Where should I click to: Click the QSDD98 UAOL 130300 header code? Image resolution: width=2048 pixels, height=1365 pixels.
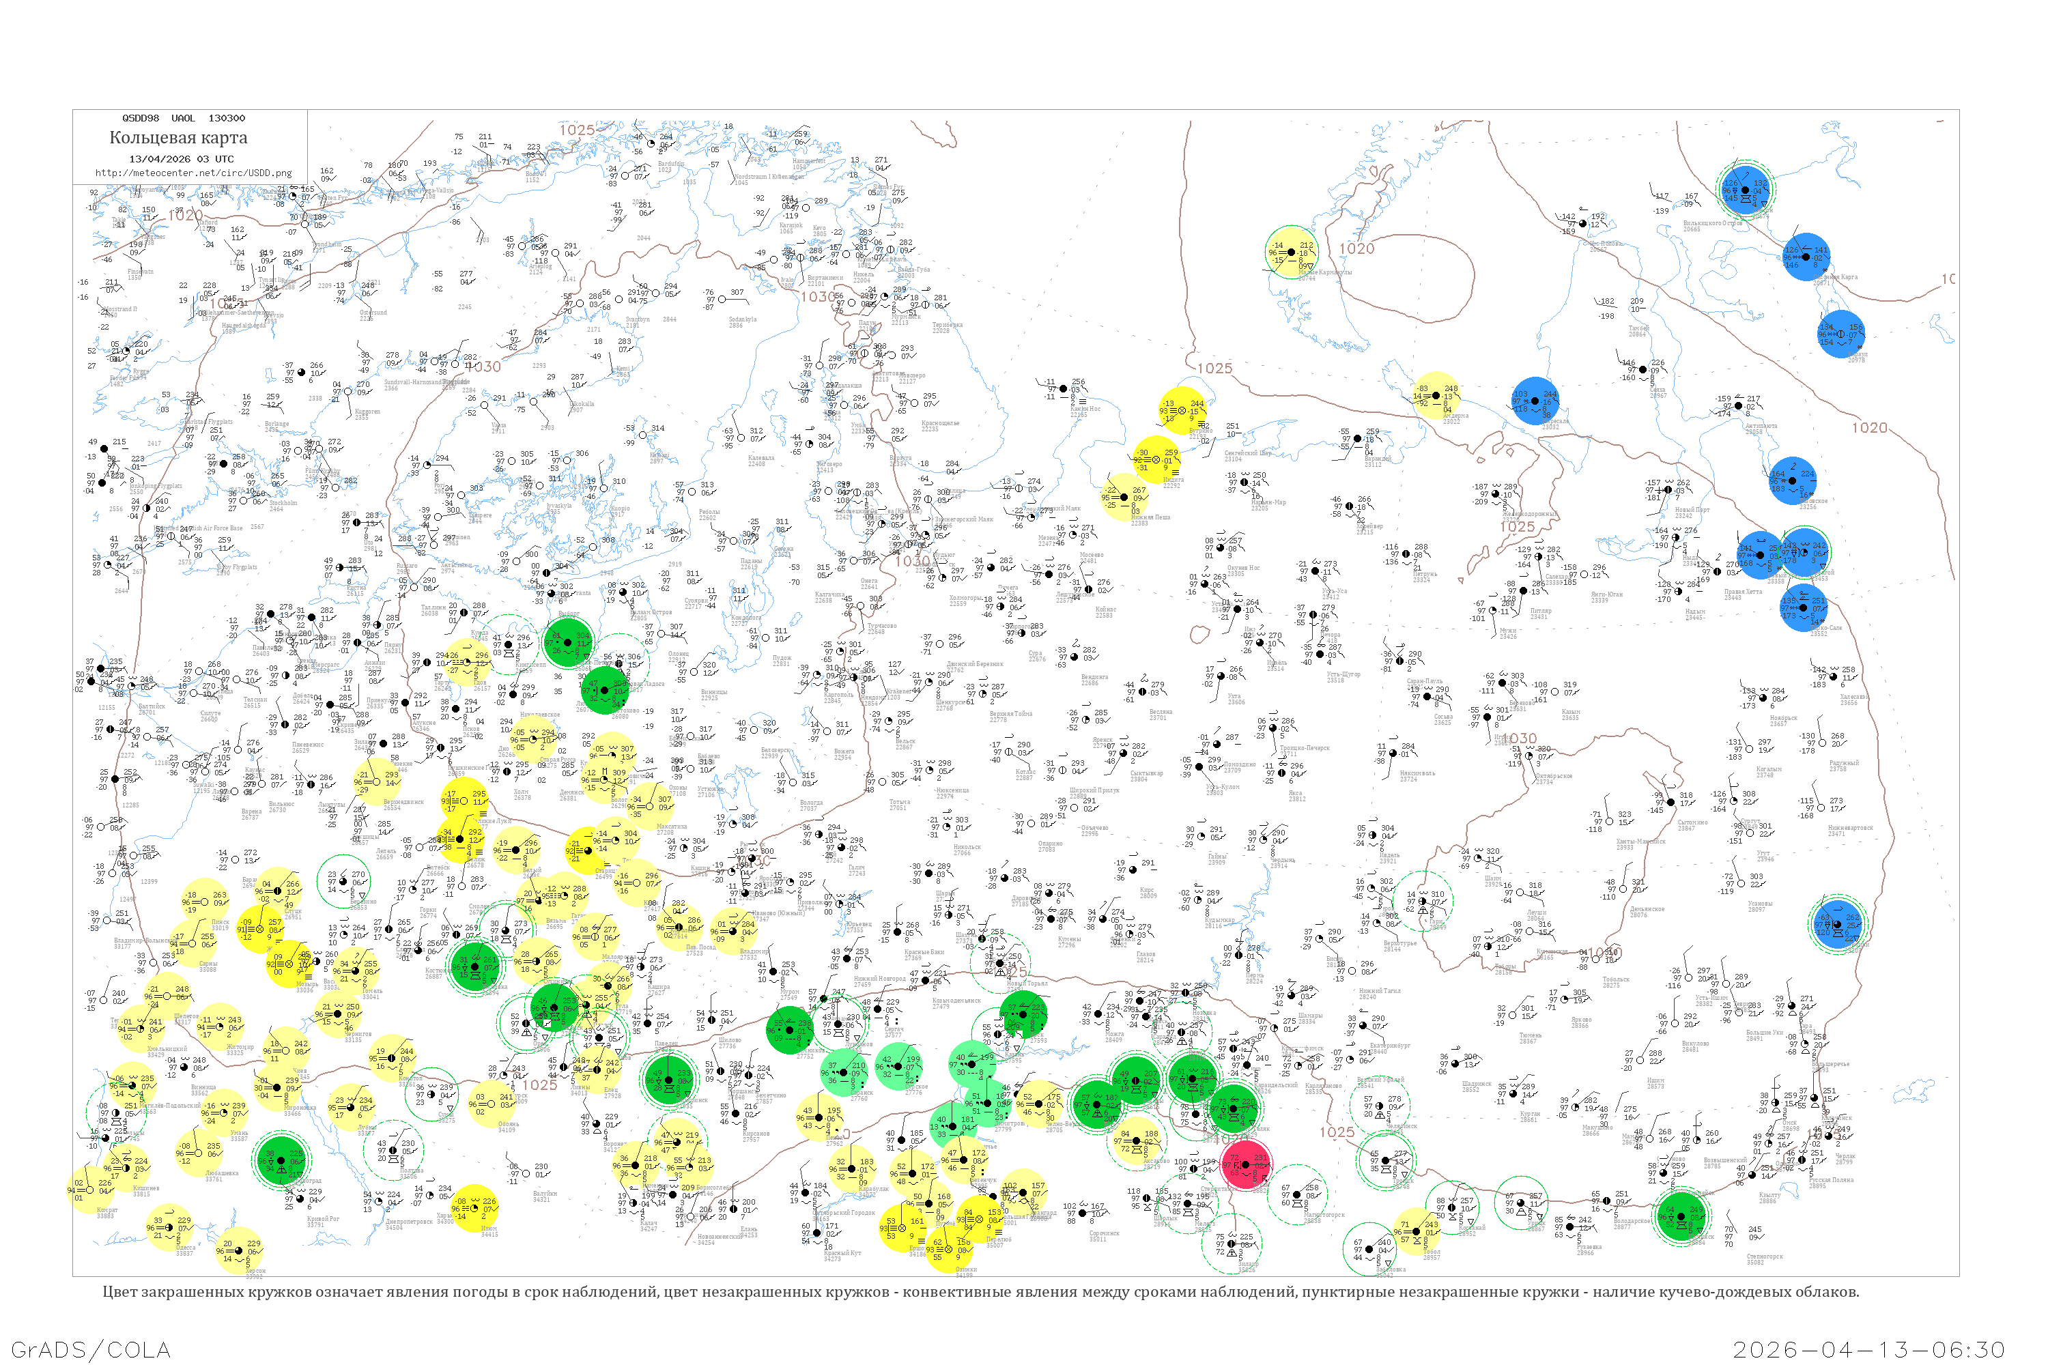click(x=184, y=117)
